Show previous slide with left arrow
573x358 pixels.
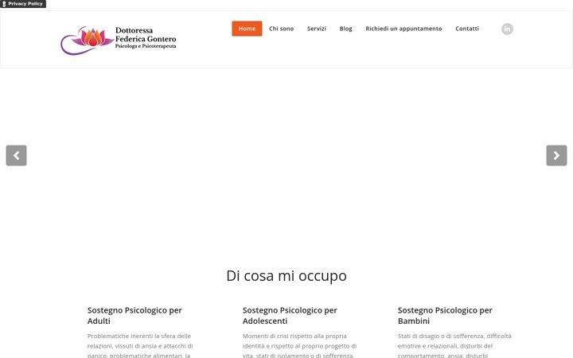coord(17,156)
